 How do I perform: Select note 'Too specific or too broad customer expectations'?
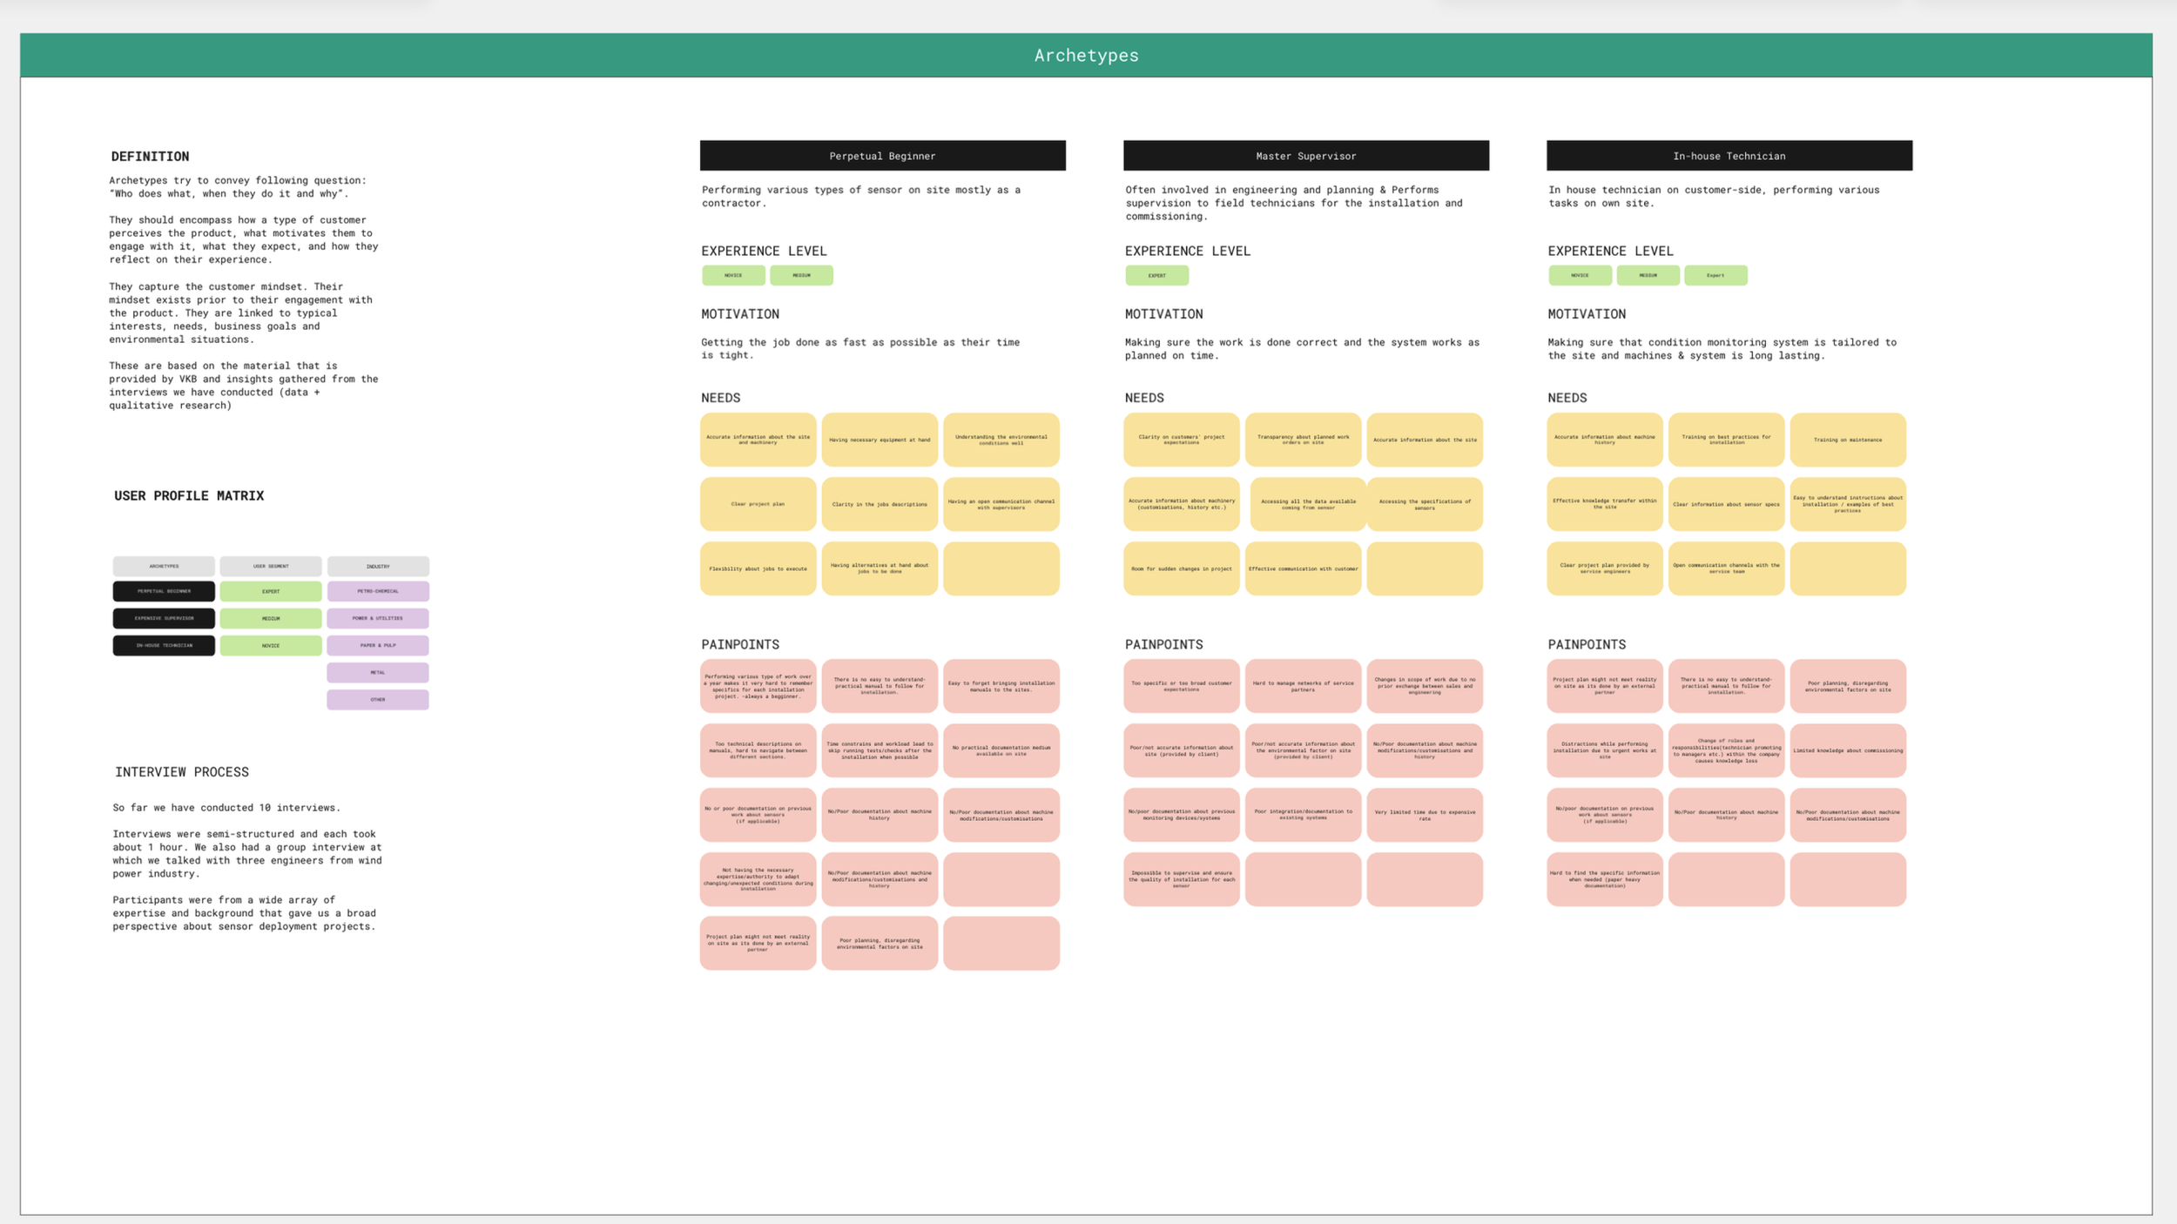click(x=1181, y=686)
